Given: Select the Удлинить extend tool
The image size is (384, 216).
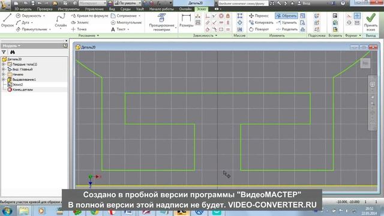Looking at the screenshot, I should [x=287, y=23].
